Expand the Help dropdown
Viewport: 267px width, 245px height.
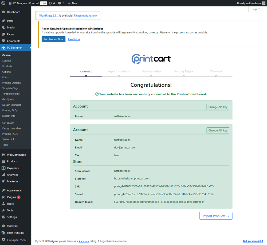(256, 9)
